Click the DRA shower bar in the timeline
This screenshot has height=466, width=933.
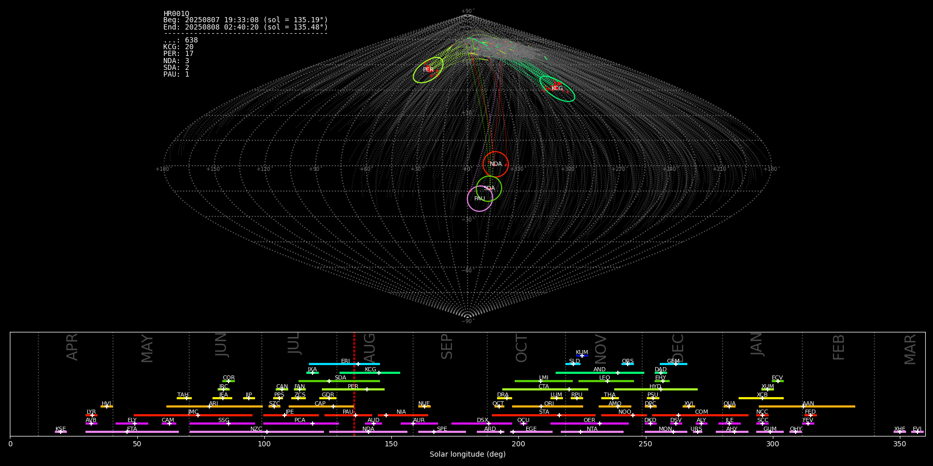pos(504,398)
